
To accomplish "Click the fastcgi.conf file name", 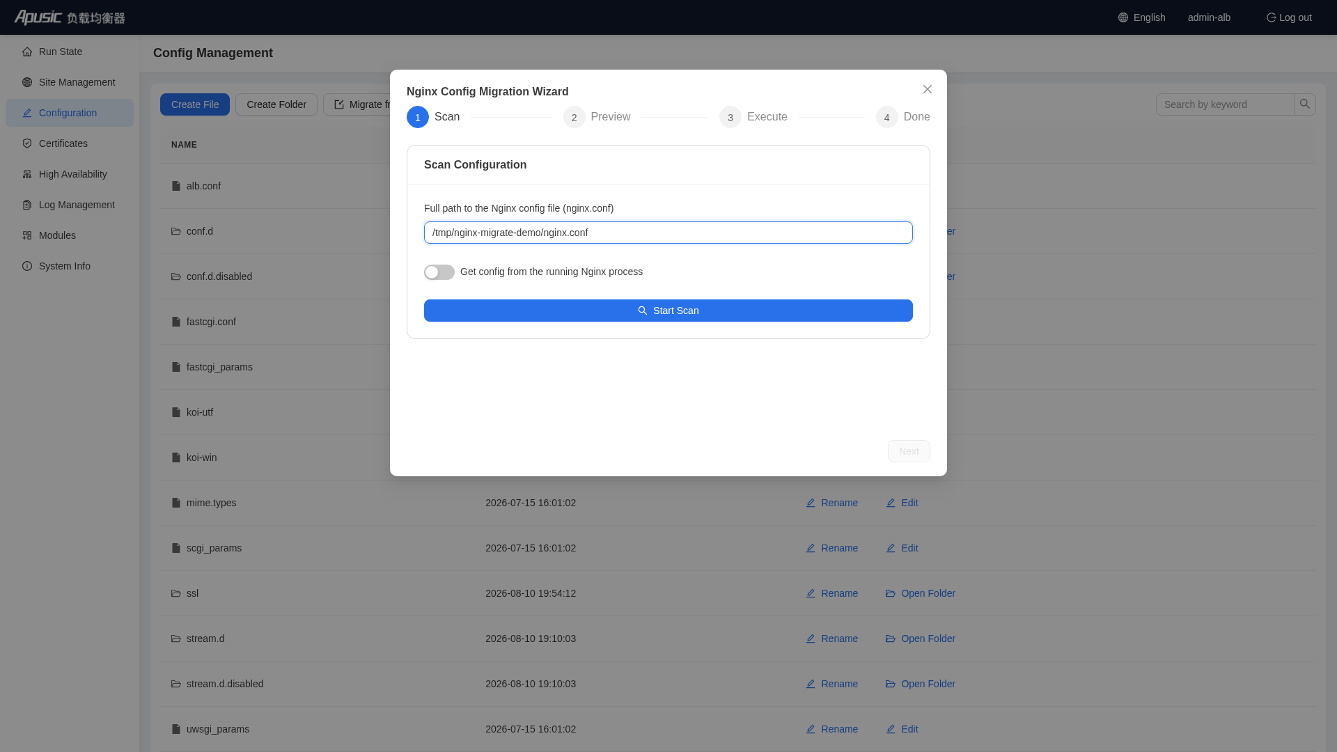I will click(x=211, y=322).
